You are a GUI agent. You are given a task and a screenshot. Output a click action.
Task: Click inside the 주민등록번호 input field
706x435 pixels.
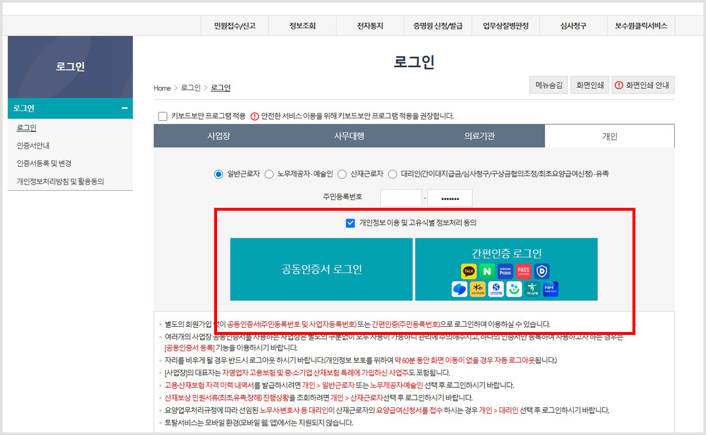click(x=401, y=197)
